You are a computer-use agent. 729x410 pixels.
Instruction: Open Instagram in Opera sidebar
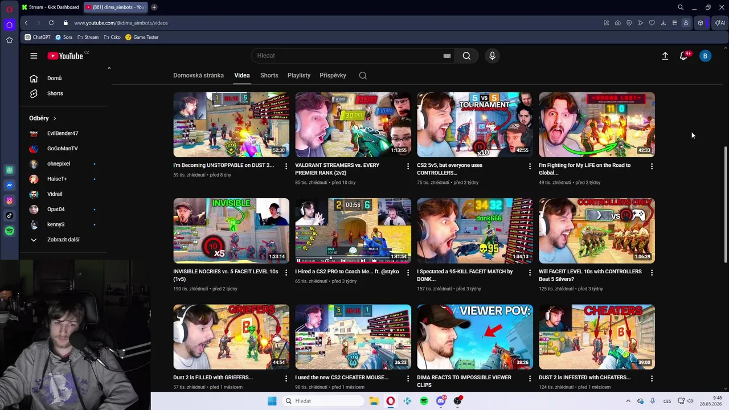9,200
